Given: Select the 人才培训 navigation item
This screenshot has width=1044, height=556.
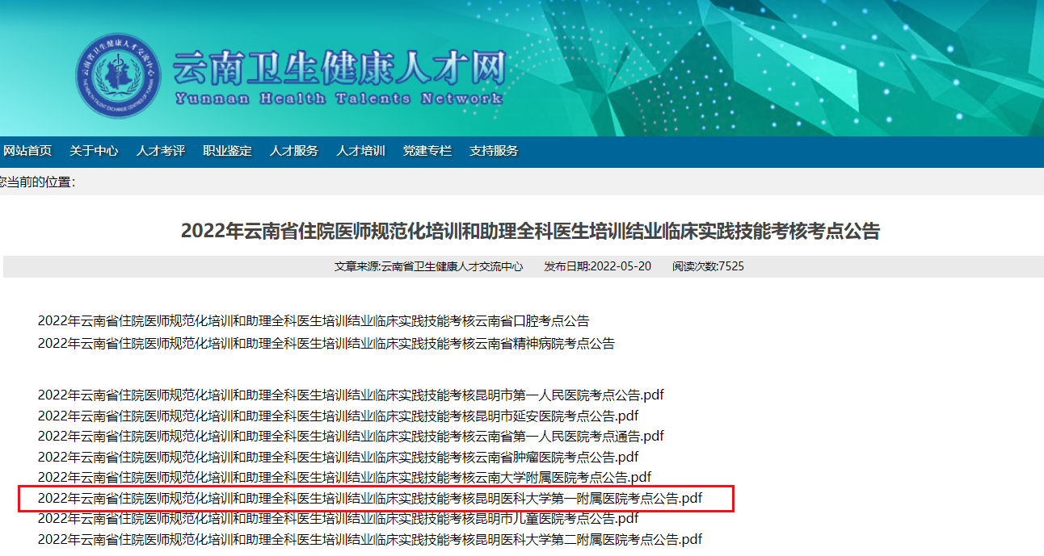Looking at the screenshot, I should (x=360, y=151).
